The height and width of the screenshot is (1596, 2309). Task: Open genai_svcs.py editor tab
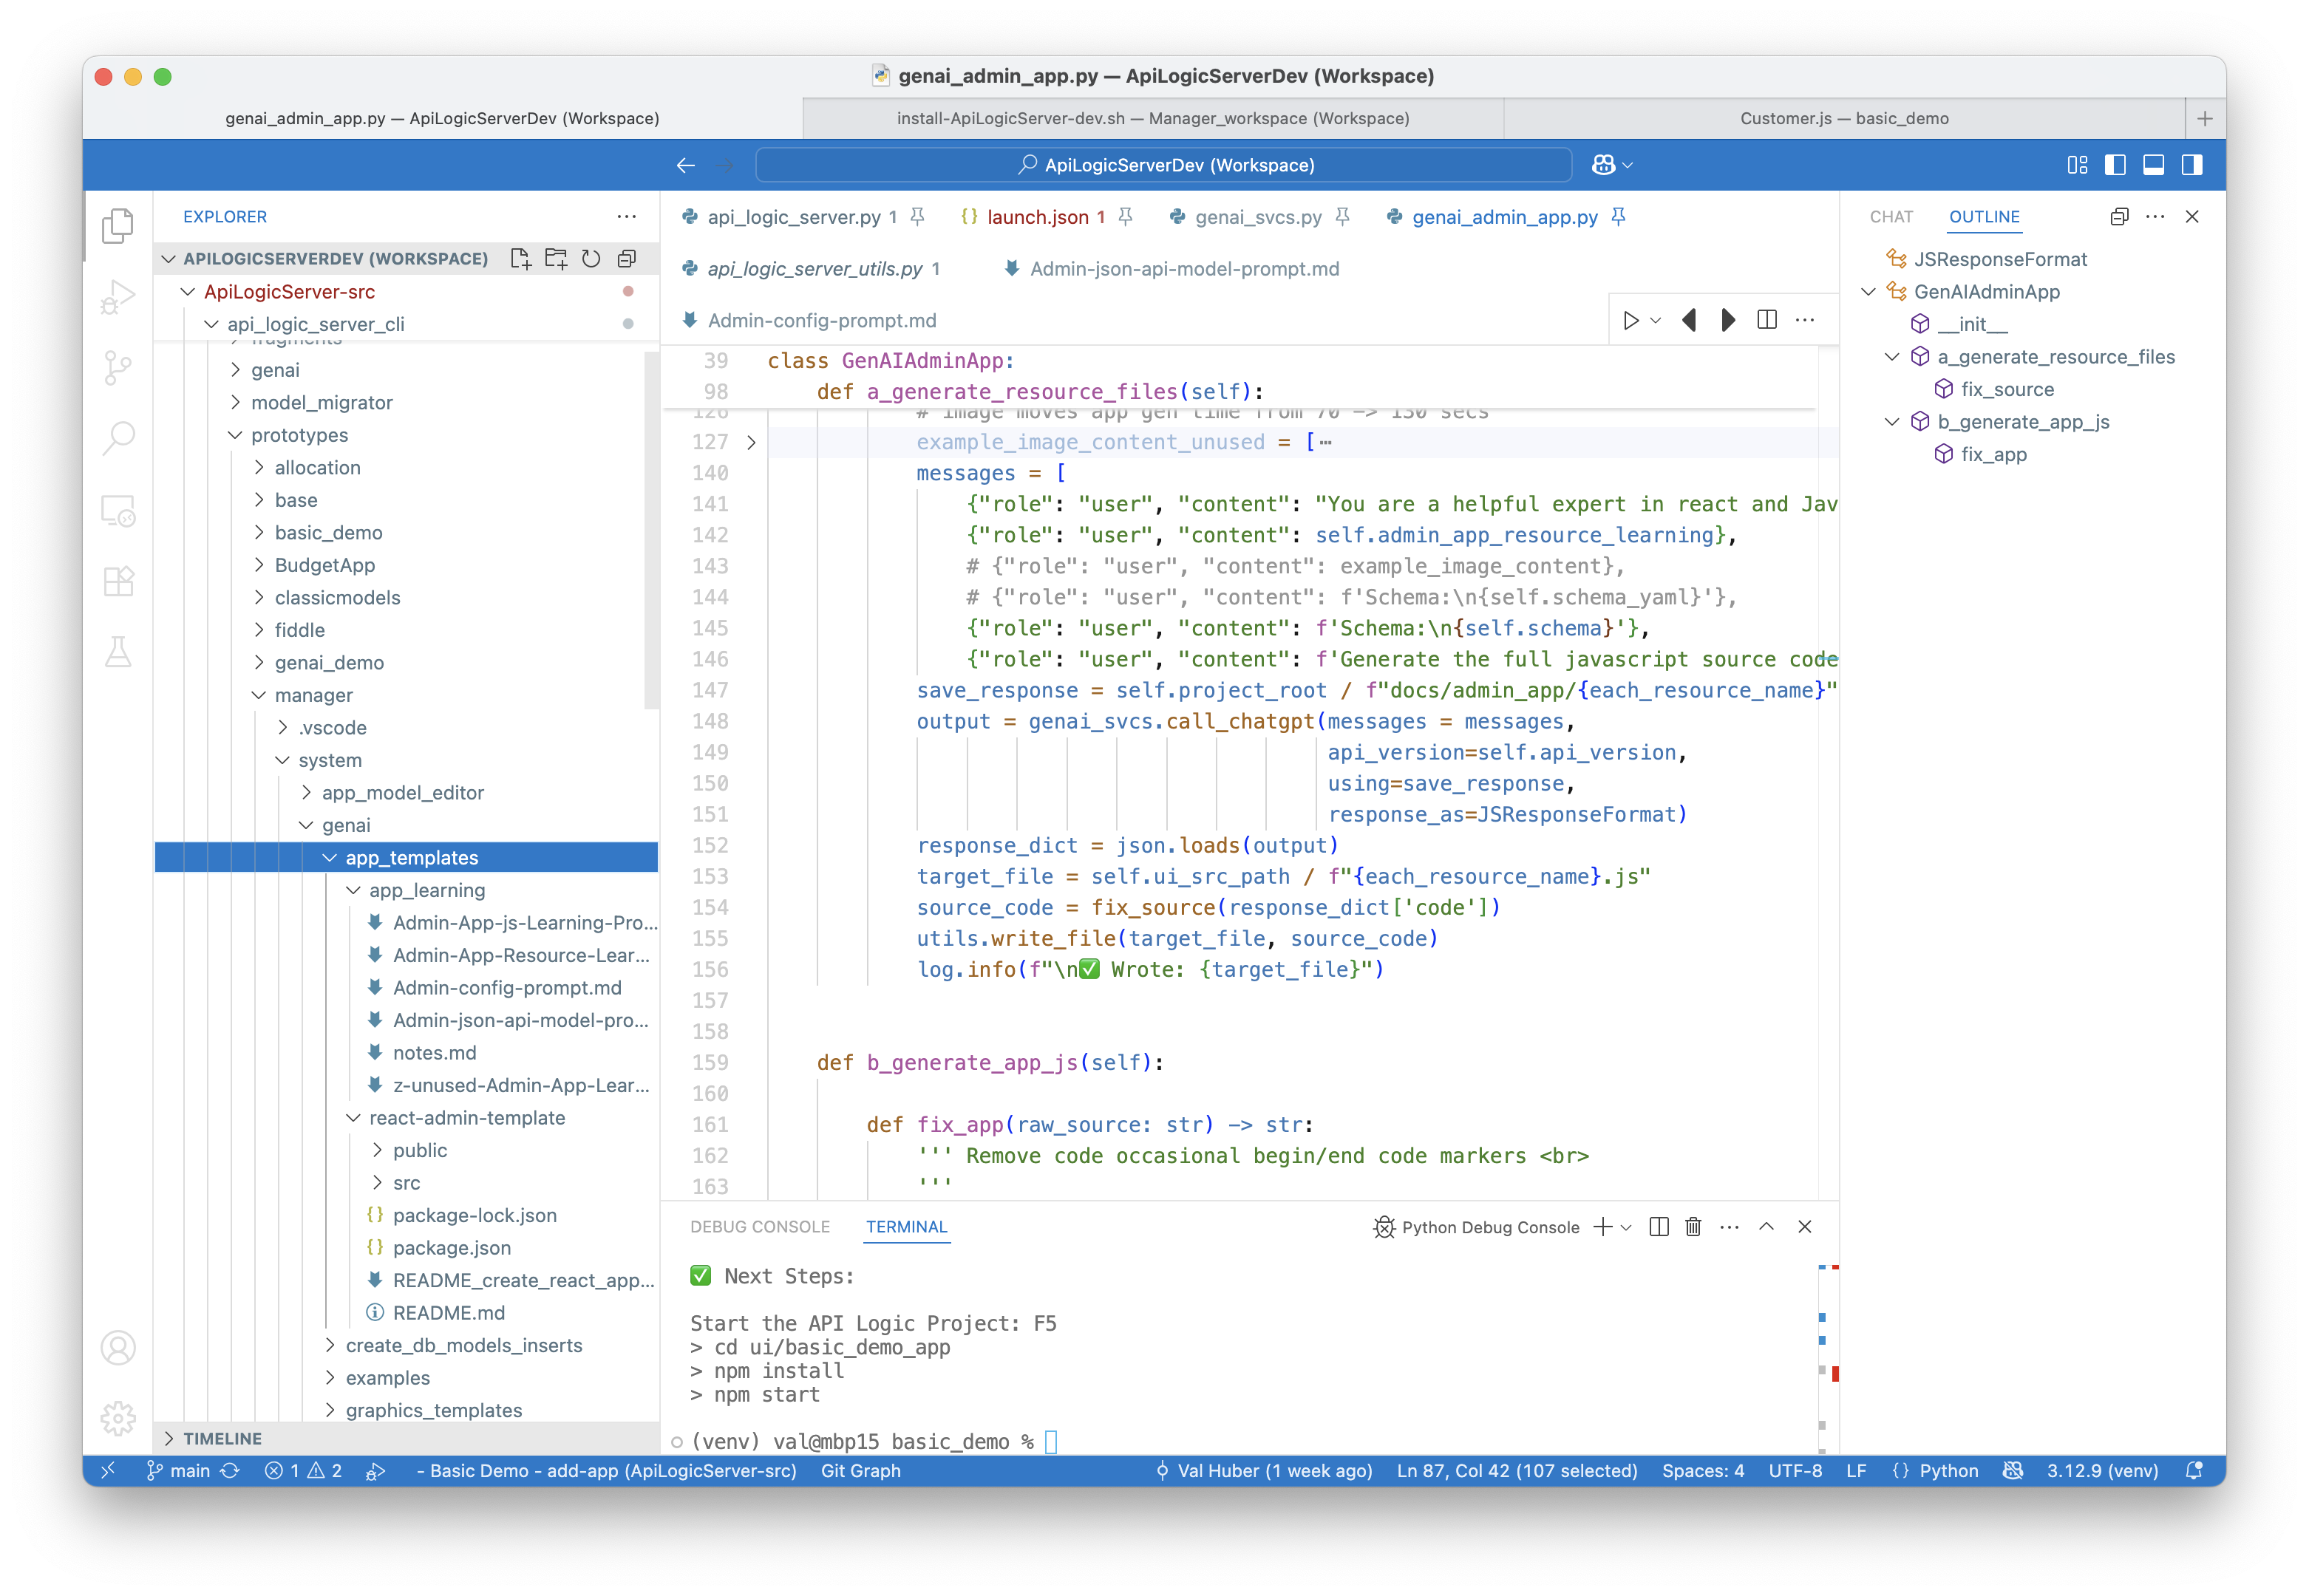(1258, 217)
